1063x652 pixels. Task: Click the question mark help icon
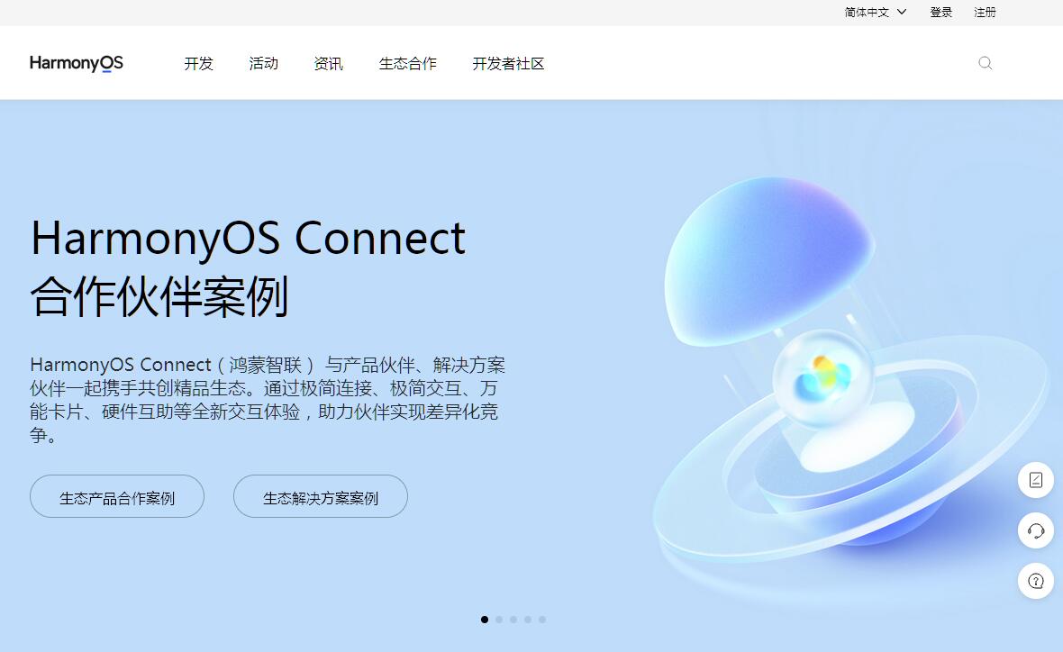tap(1036, 581)
